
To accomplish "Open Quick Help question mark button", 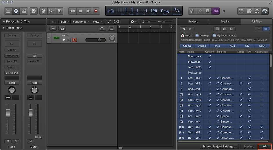I will tap(33, 11).
